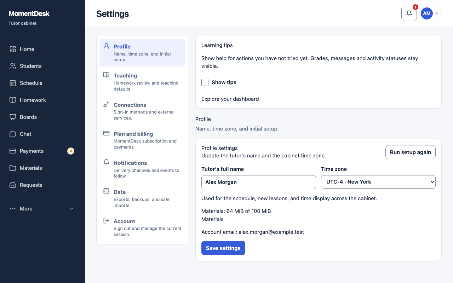
Task: Click the Account sign-out icon
Action: pos(106,221)
